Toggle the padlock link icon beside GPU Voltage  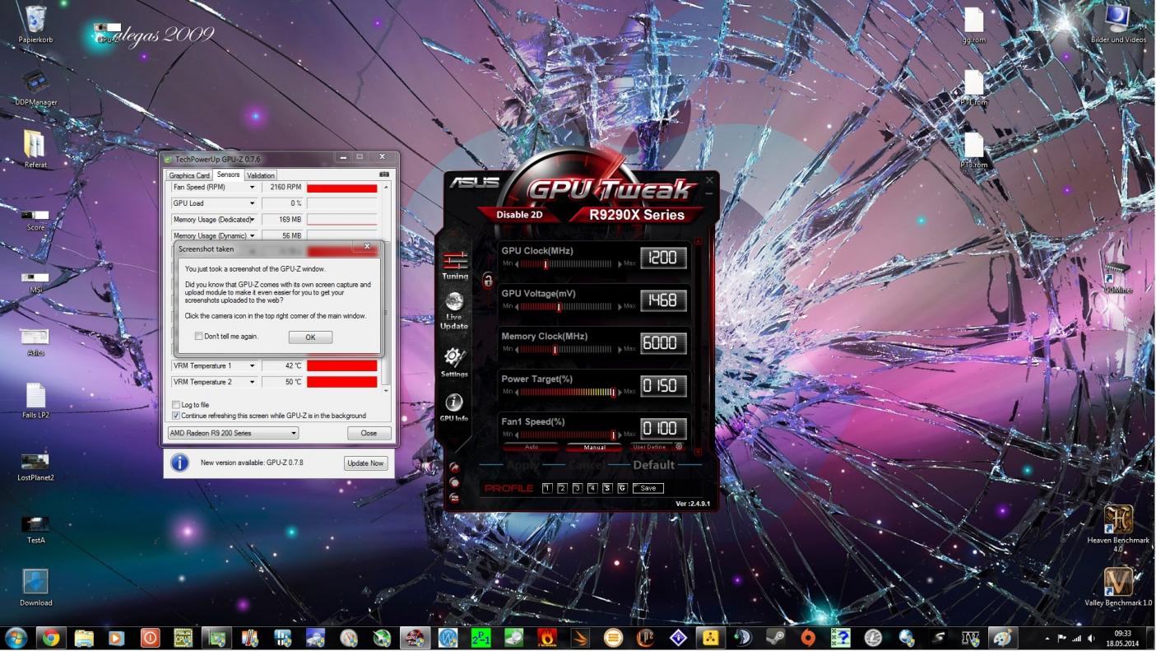pos(487,280)
